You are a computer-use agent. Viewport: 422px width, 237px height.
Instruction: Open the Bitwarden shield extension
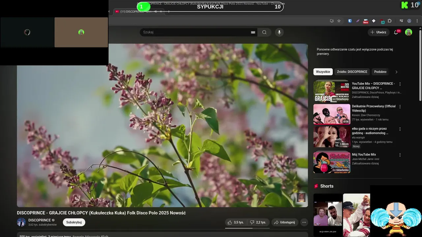(350, 21)
